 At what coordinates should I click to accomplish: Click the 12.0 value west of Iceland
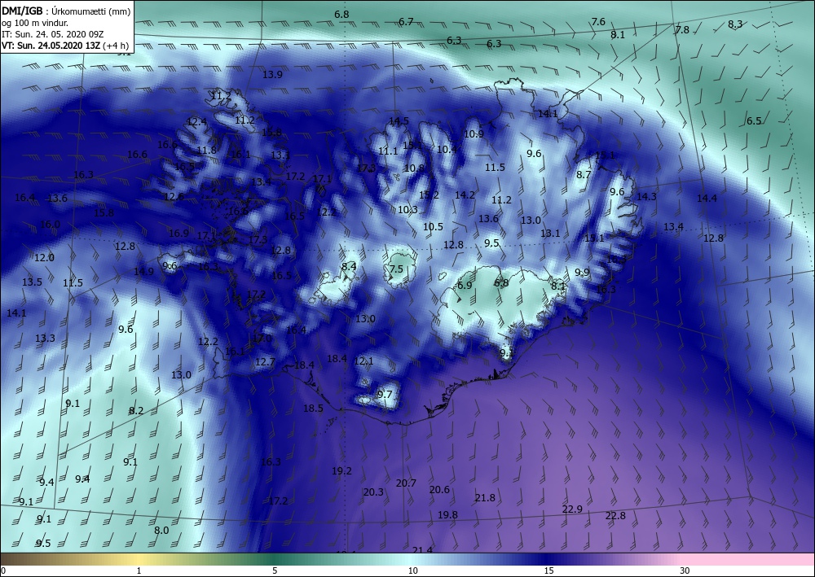click(x=44, y=258)
